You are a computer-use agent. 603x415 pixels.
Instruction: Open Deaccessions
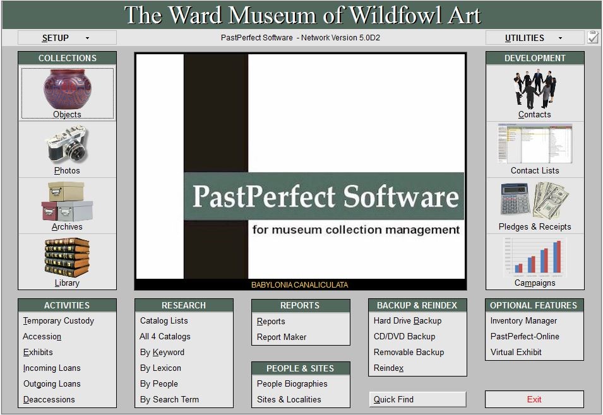point(49,399)
